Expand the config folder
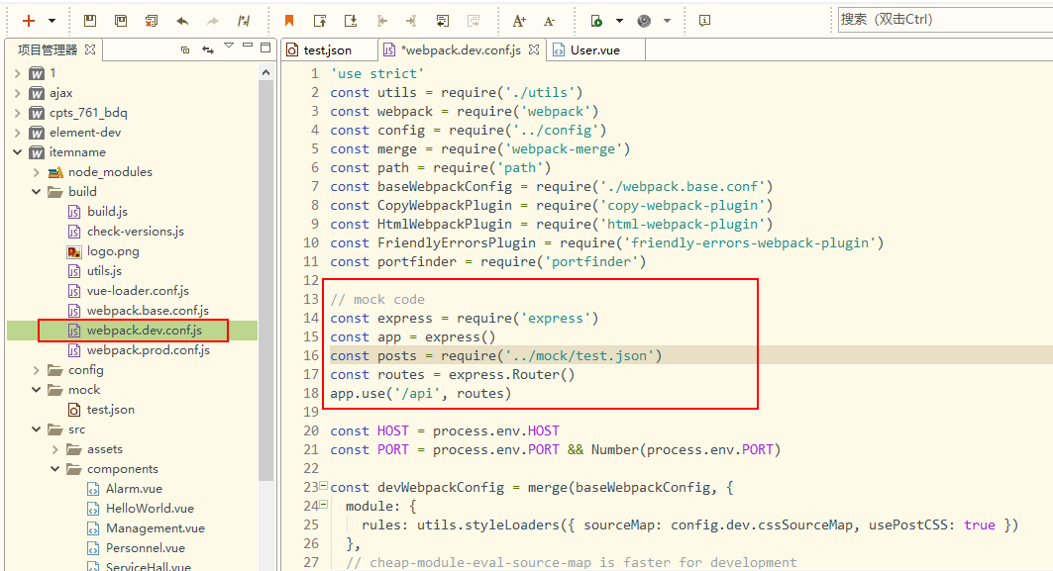 tap(37, 370)
